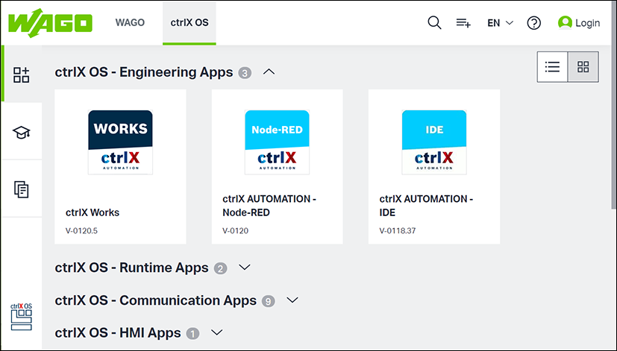Open the graduation cap training icon

coord(21,132)
